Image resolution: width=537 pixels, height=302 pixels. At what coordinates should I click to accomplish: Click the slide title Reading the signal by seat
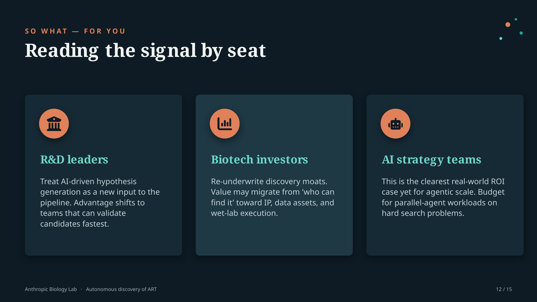(145, 51)
